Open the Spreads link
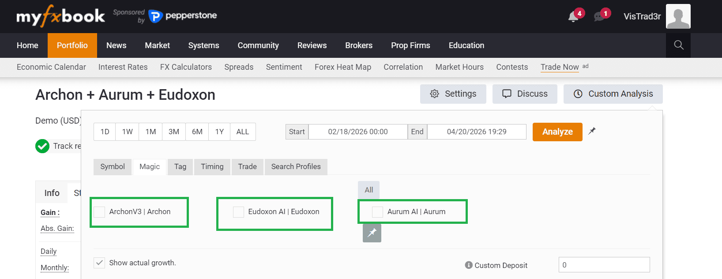Image resolution: width=722 pixels, height=279 pixels. [239, 67]
